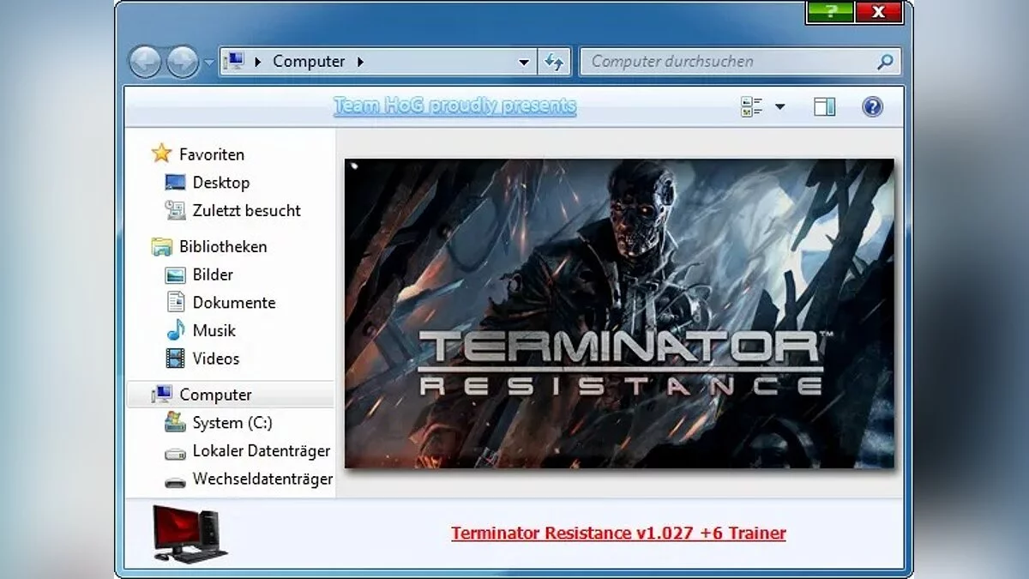Viewport: 1029px width, 579px height.
Task: Expand the views dropdown arrow on the toolbar
Action: (779, 106)
